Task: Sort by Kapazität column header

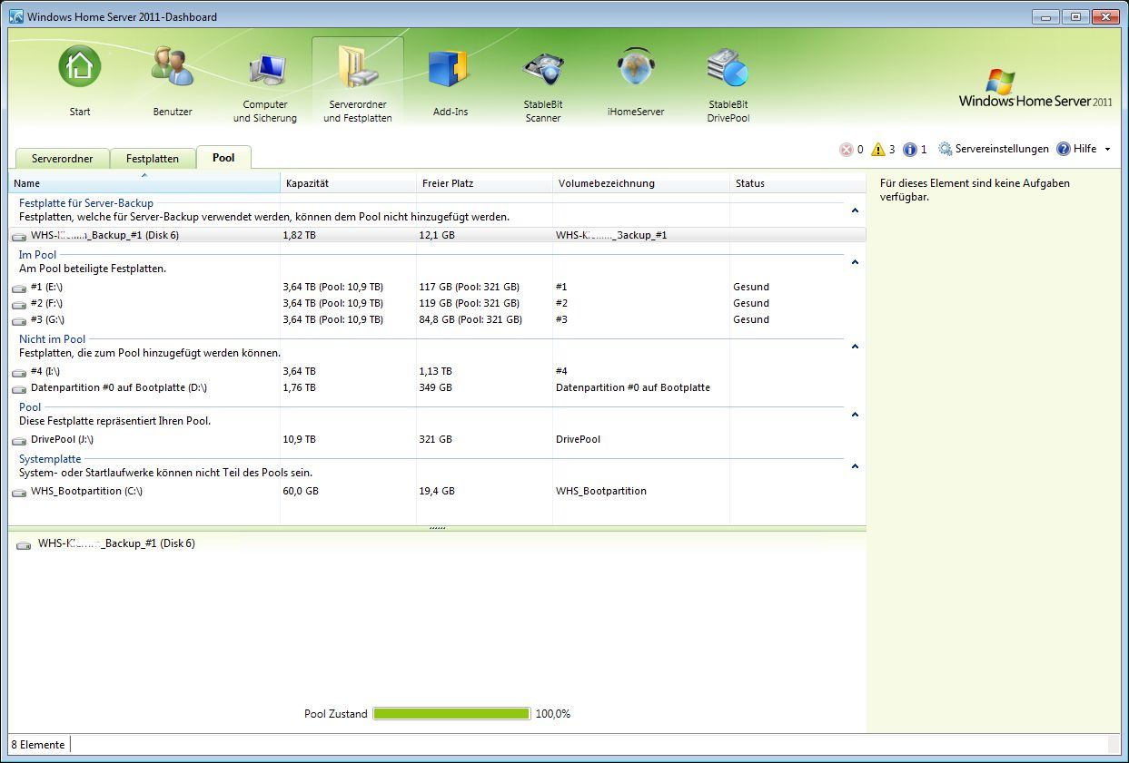Action: pos(349,183)
